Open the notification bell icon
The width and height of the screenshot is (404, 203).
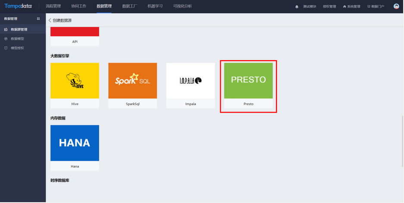(297, 7)
